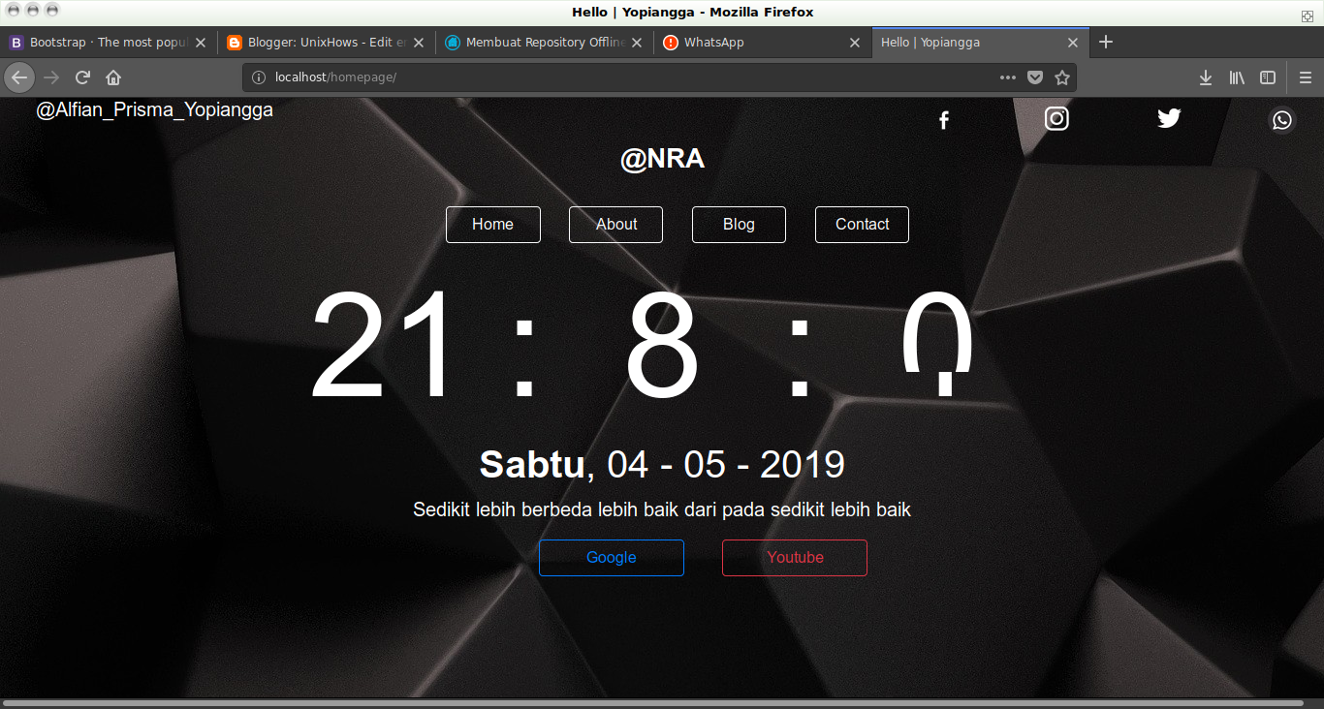Open the red Youtube button

tap(795, 558)
